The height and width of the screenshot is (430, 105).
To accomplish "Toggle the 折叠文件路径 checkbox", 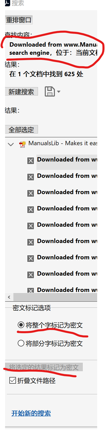I will click(x=12, y=380).
